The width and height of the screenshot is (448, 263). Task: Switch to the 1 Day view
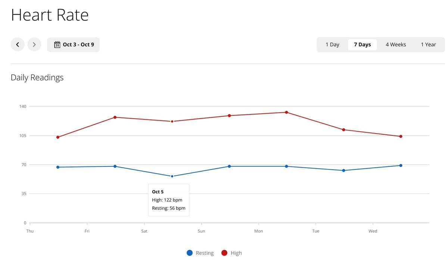(332, 44)
